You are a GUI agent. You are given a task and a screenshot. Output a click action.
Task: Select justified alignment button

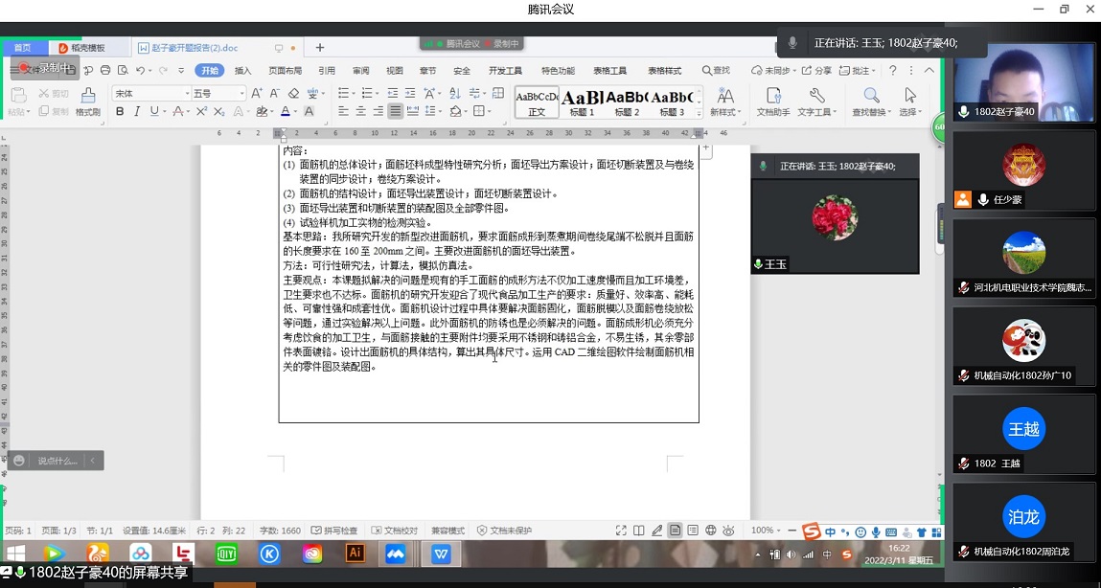[x=396, y=111]
